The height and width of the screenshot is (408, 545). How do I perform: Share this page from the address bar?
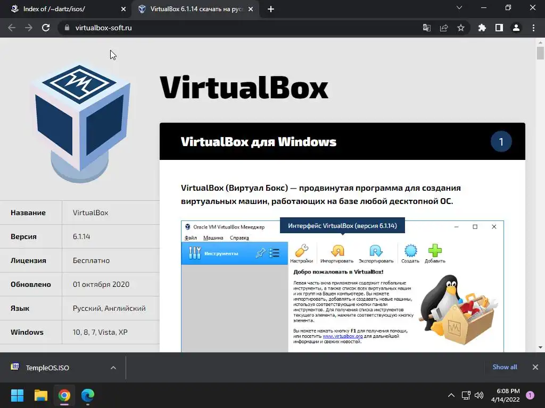click(x=444, y=28)
